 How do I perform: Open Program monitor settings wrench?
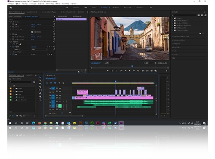tap(156, 63)
